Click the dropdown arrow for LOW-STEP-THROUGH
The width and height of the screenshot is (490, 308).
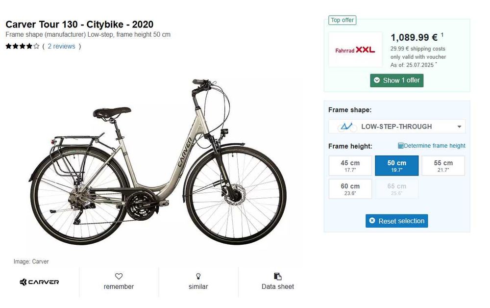(x=459, y=127)
